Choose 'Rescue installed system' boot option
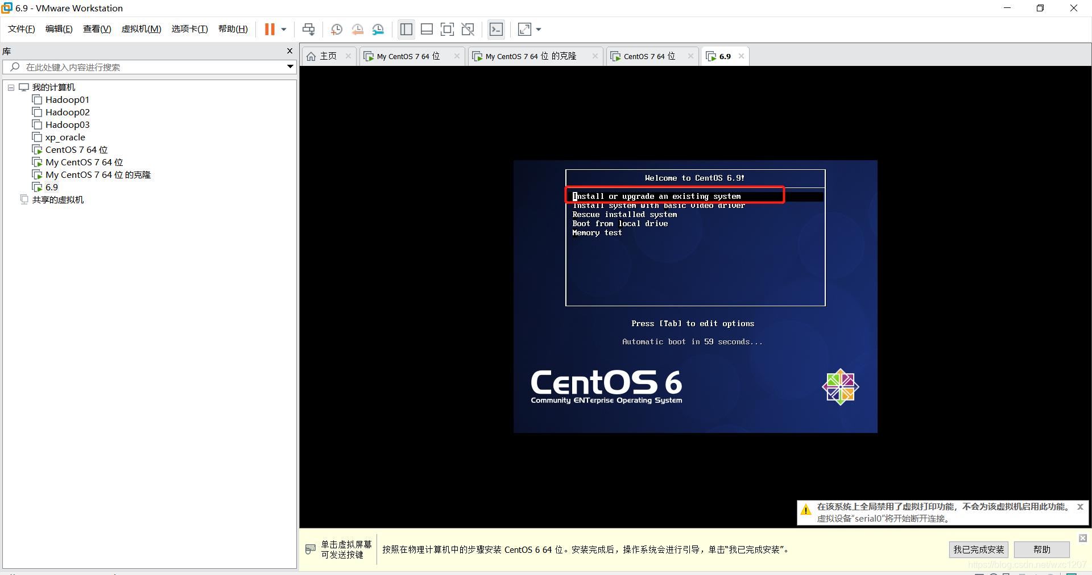The width and height of the screenshot is (1092, 575). 624,215
